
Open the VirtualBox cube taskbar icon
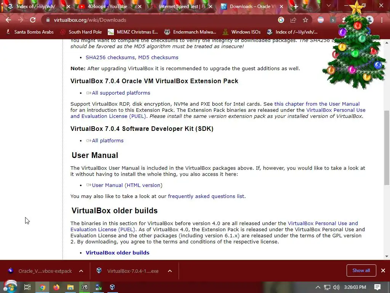[x=112, y=287]
